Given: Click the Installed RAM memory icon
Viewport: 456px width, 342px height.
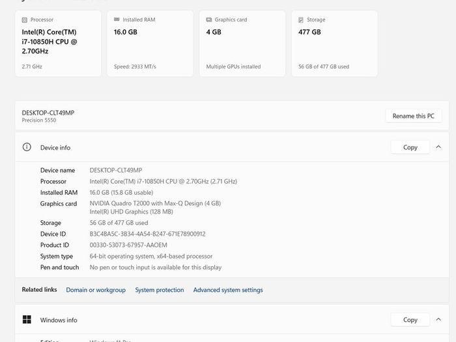Looking at the screenshot, I should [x=117, y=20].
